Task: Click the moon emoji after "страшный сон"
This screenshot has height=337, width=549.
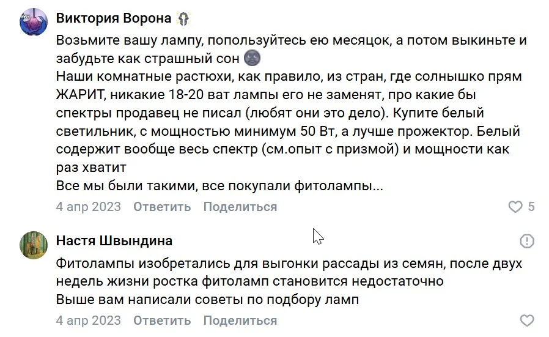Action: [252, 58]
